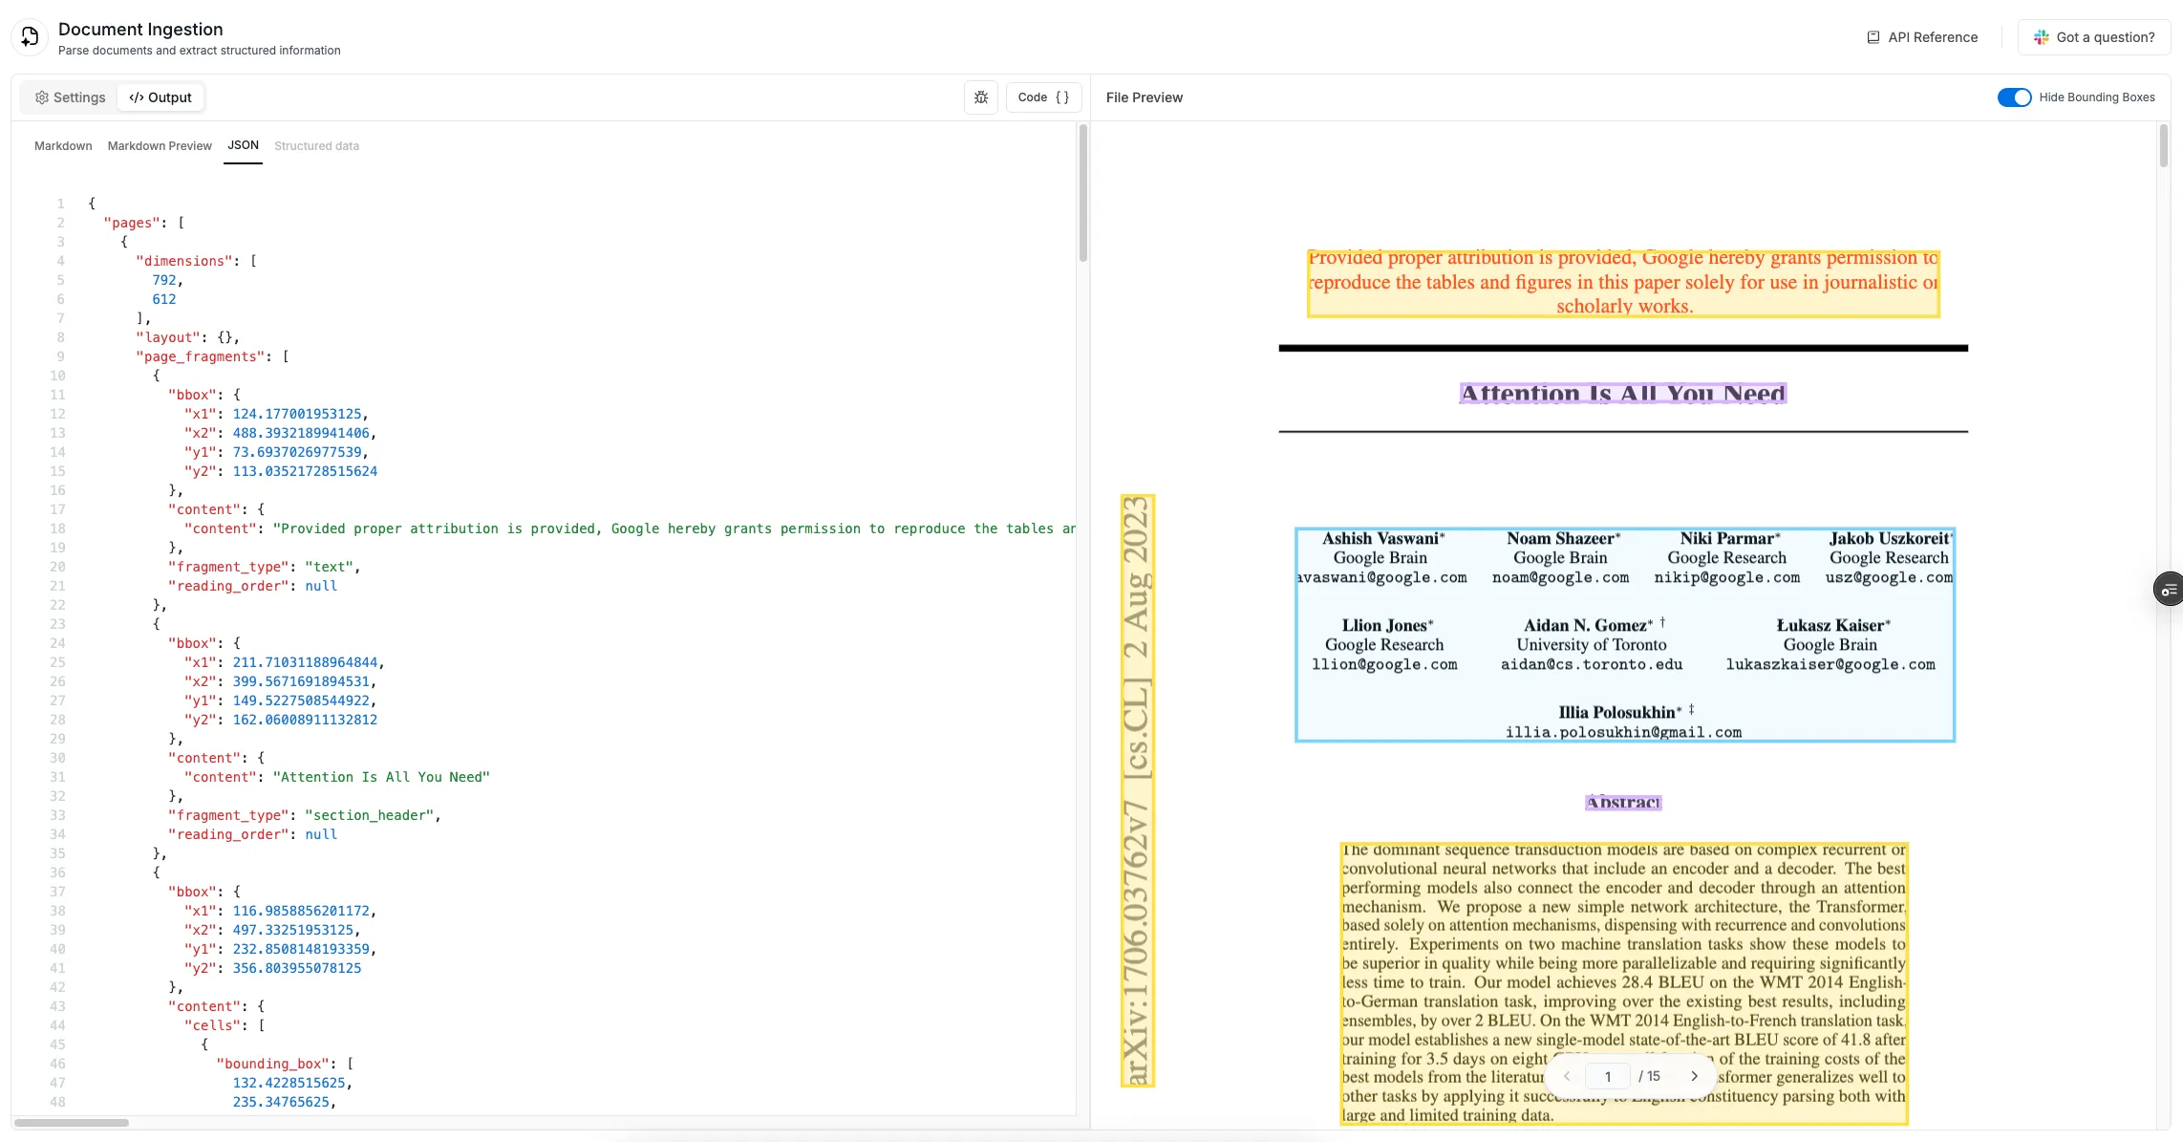The image size is (2183, 1142).
Task: Click the "pages" key in JSON
Action: [132, 223]
